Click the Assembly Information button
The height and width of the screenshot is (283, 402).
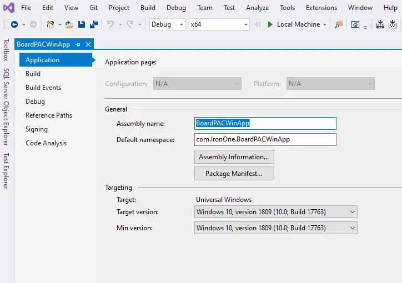coord(234,156)
